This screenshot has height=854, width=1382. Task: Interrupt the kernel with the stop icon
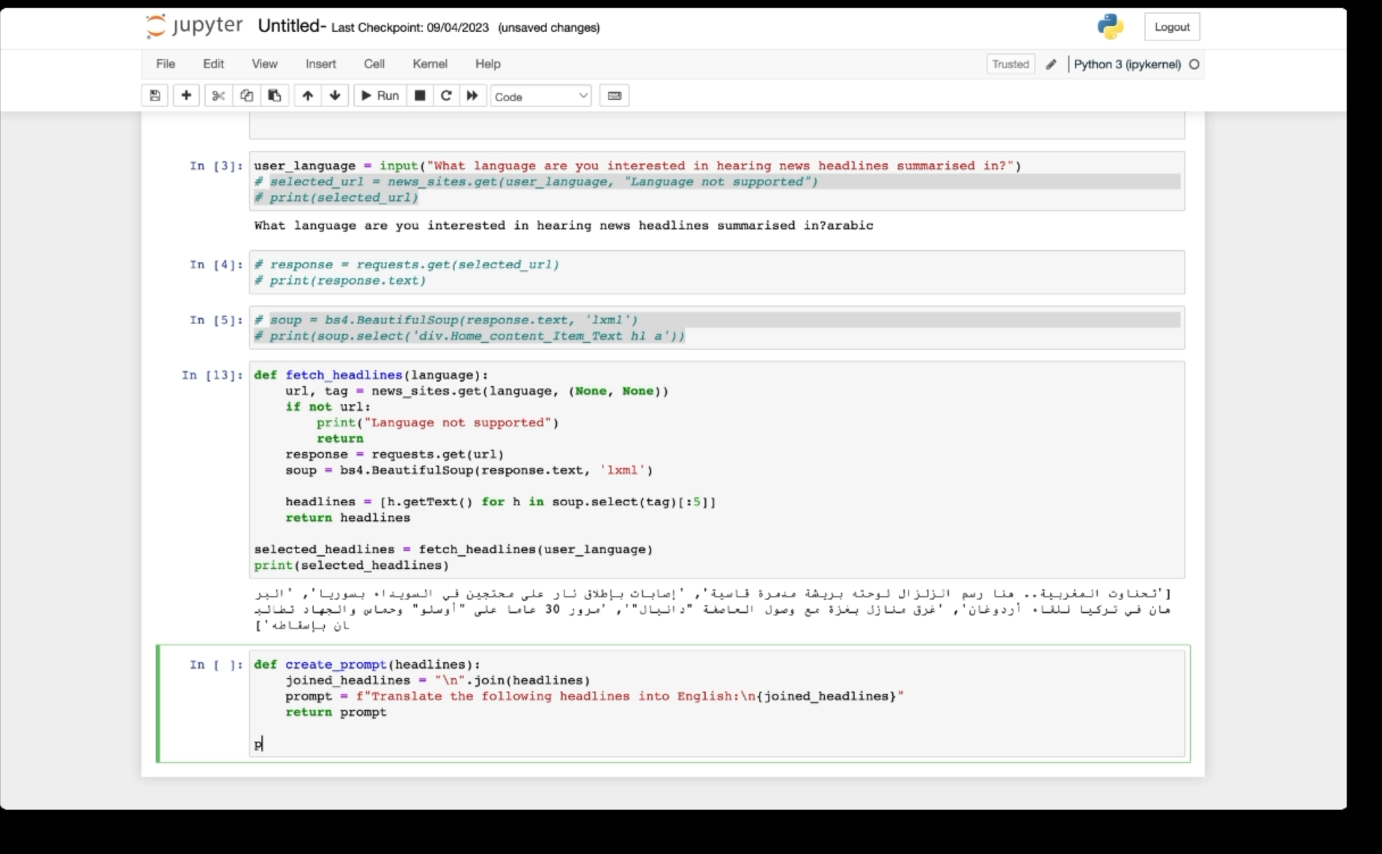point(420,95)
